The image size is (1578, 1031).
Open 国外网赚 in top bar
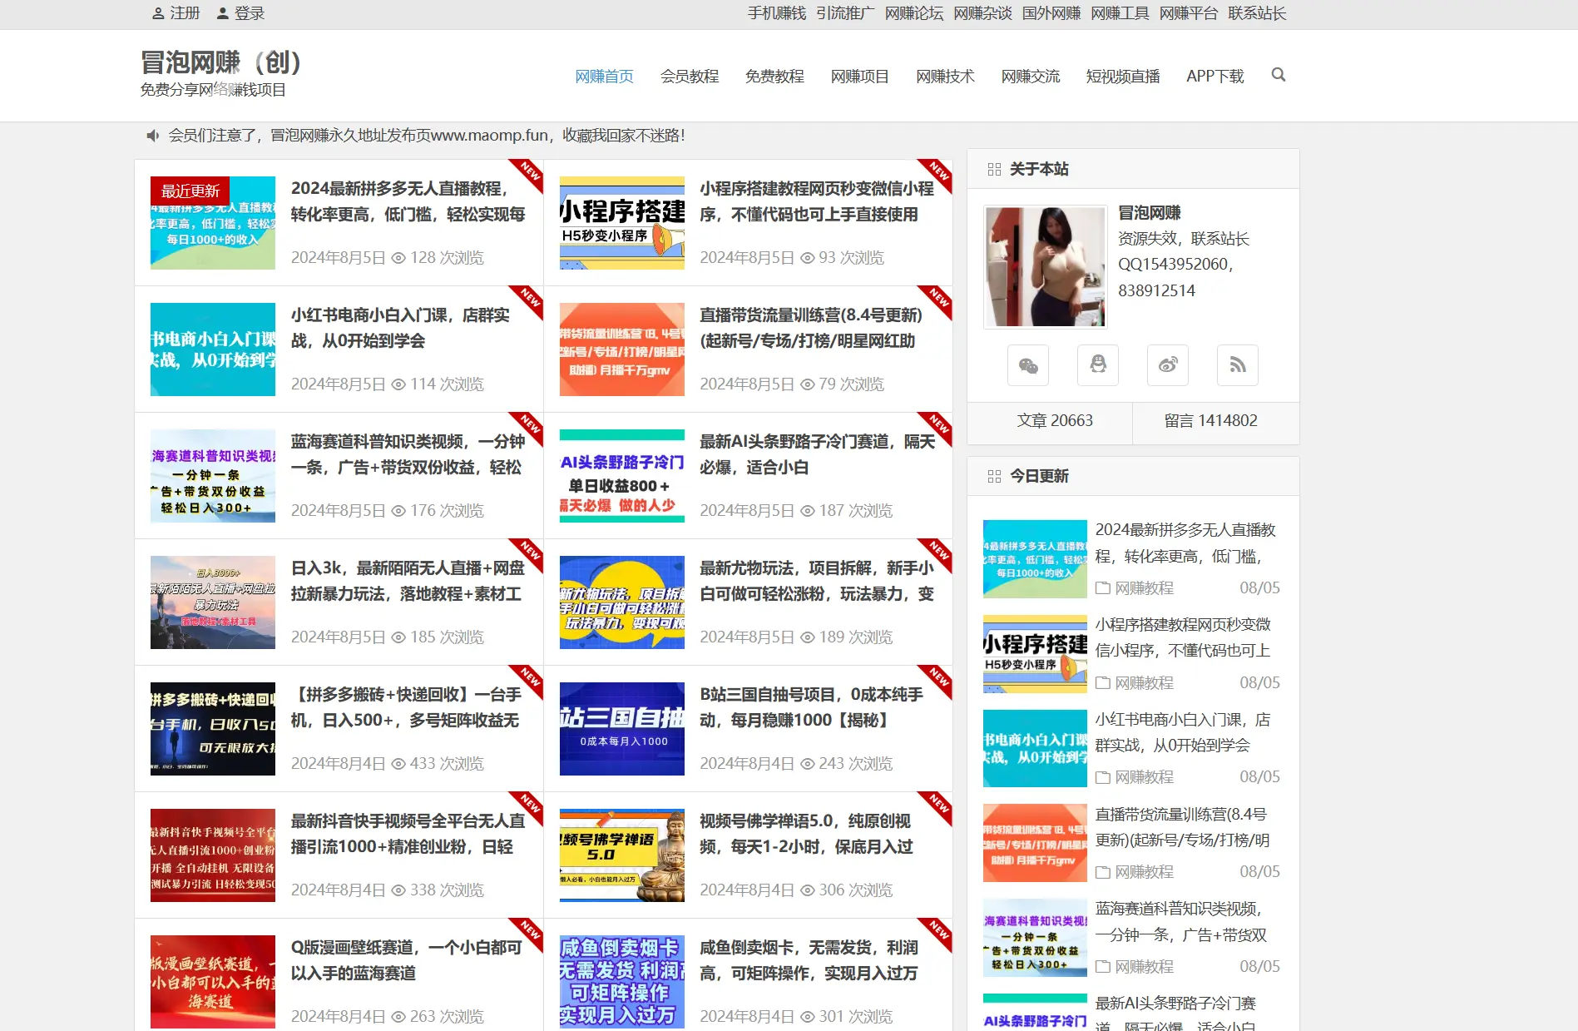[x=1051, y=13]
